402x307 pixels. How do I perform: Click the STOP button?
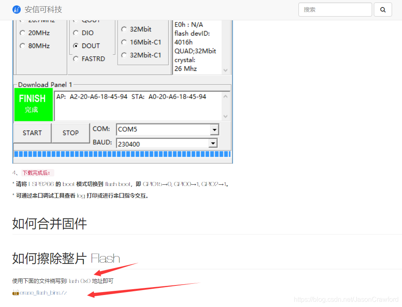(x=70, y=133)
